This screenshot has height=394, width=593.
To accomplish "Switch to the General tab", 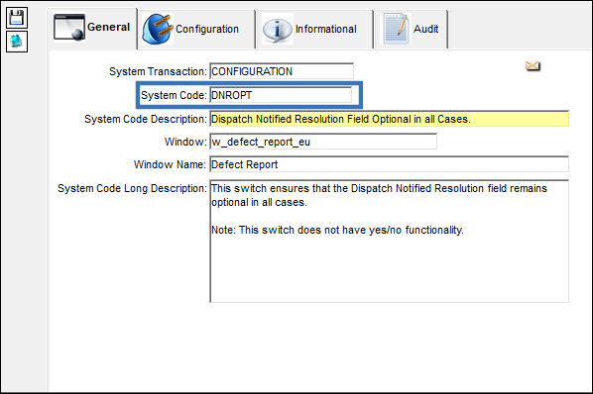I will tap(92, 29).
